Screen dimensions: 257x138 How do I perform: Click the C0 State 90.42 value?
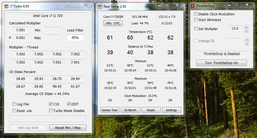pos(57,86)
